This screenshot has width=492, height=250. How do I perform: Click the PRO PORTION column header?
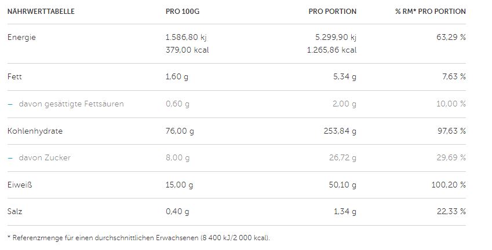pyautogui.click(x=332, y=12)
